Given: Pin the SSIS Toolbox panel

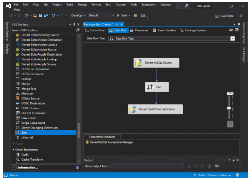Looking at the screenshot, I should [74, 24].
